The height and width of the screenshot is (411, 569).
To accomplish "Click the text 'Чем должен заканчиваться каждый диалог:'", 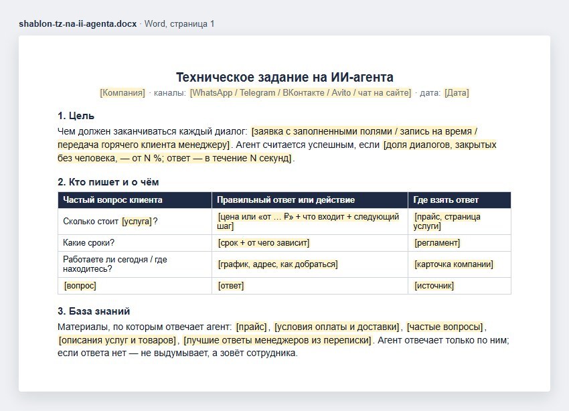I will point(153,131).
